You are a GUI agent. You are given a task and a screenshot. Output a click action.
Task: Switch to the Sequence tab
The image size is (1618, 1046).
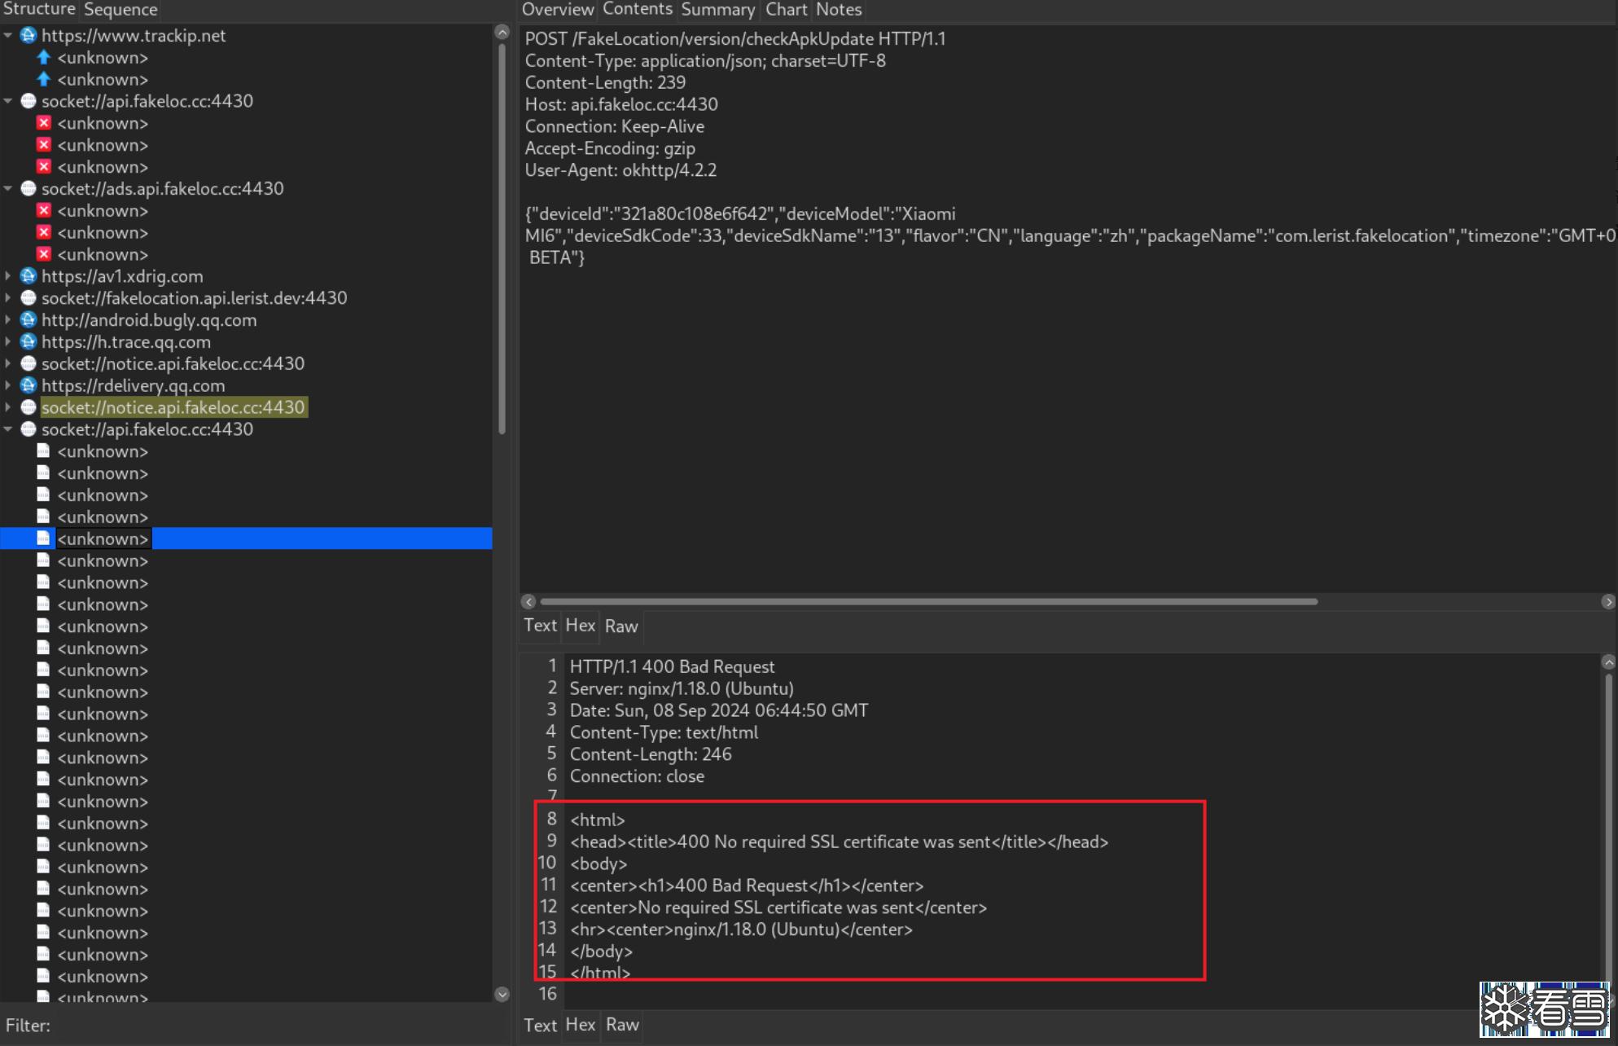(x=121, y=10)
